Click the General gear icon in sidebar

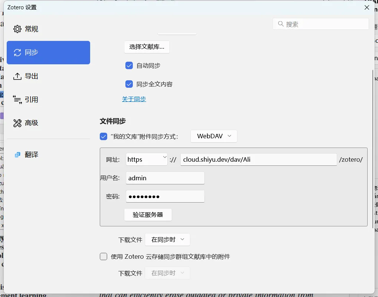pos(17,29)
